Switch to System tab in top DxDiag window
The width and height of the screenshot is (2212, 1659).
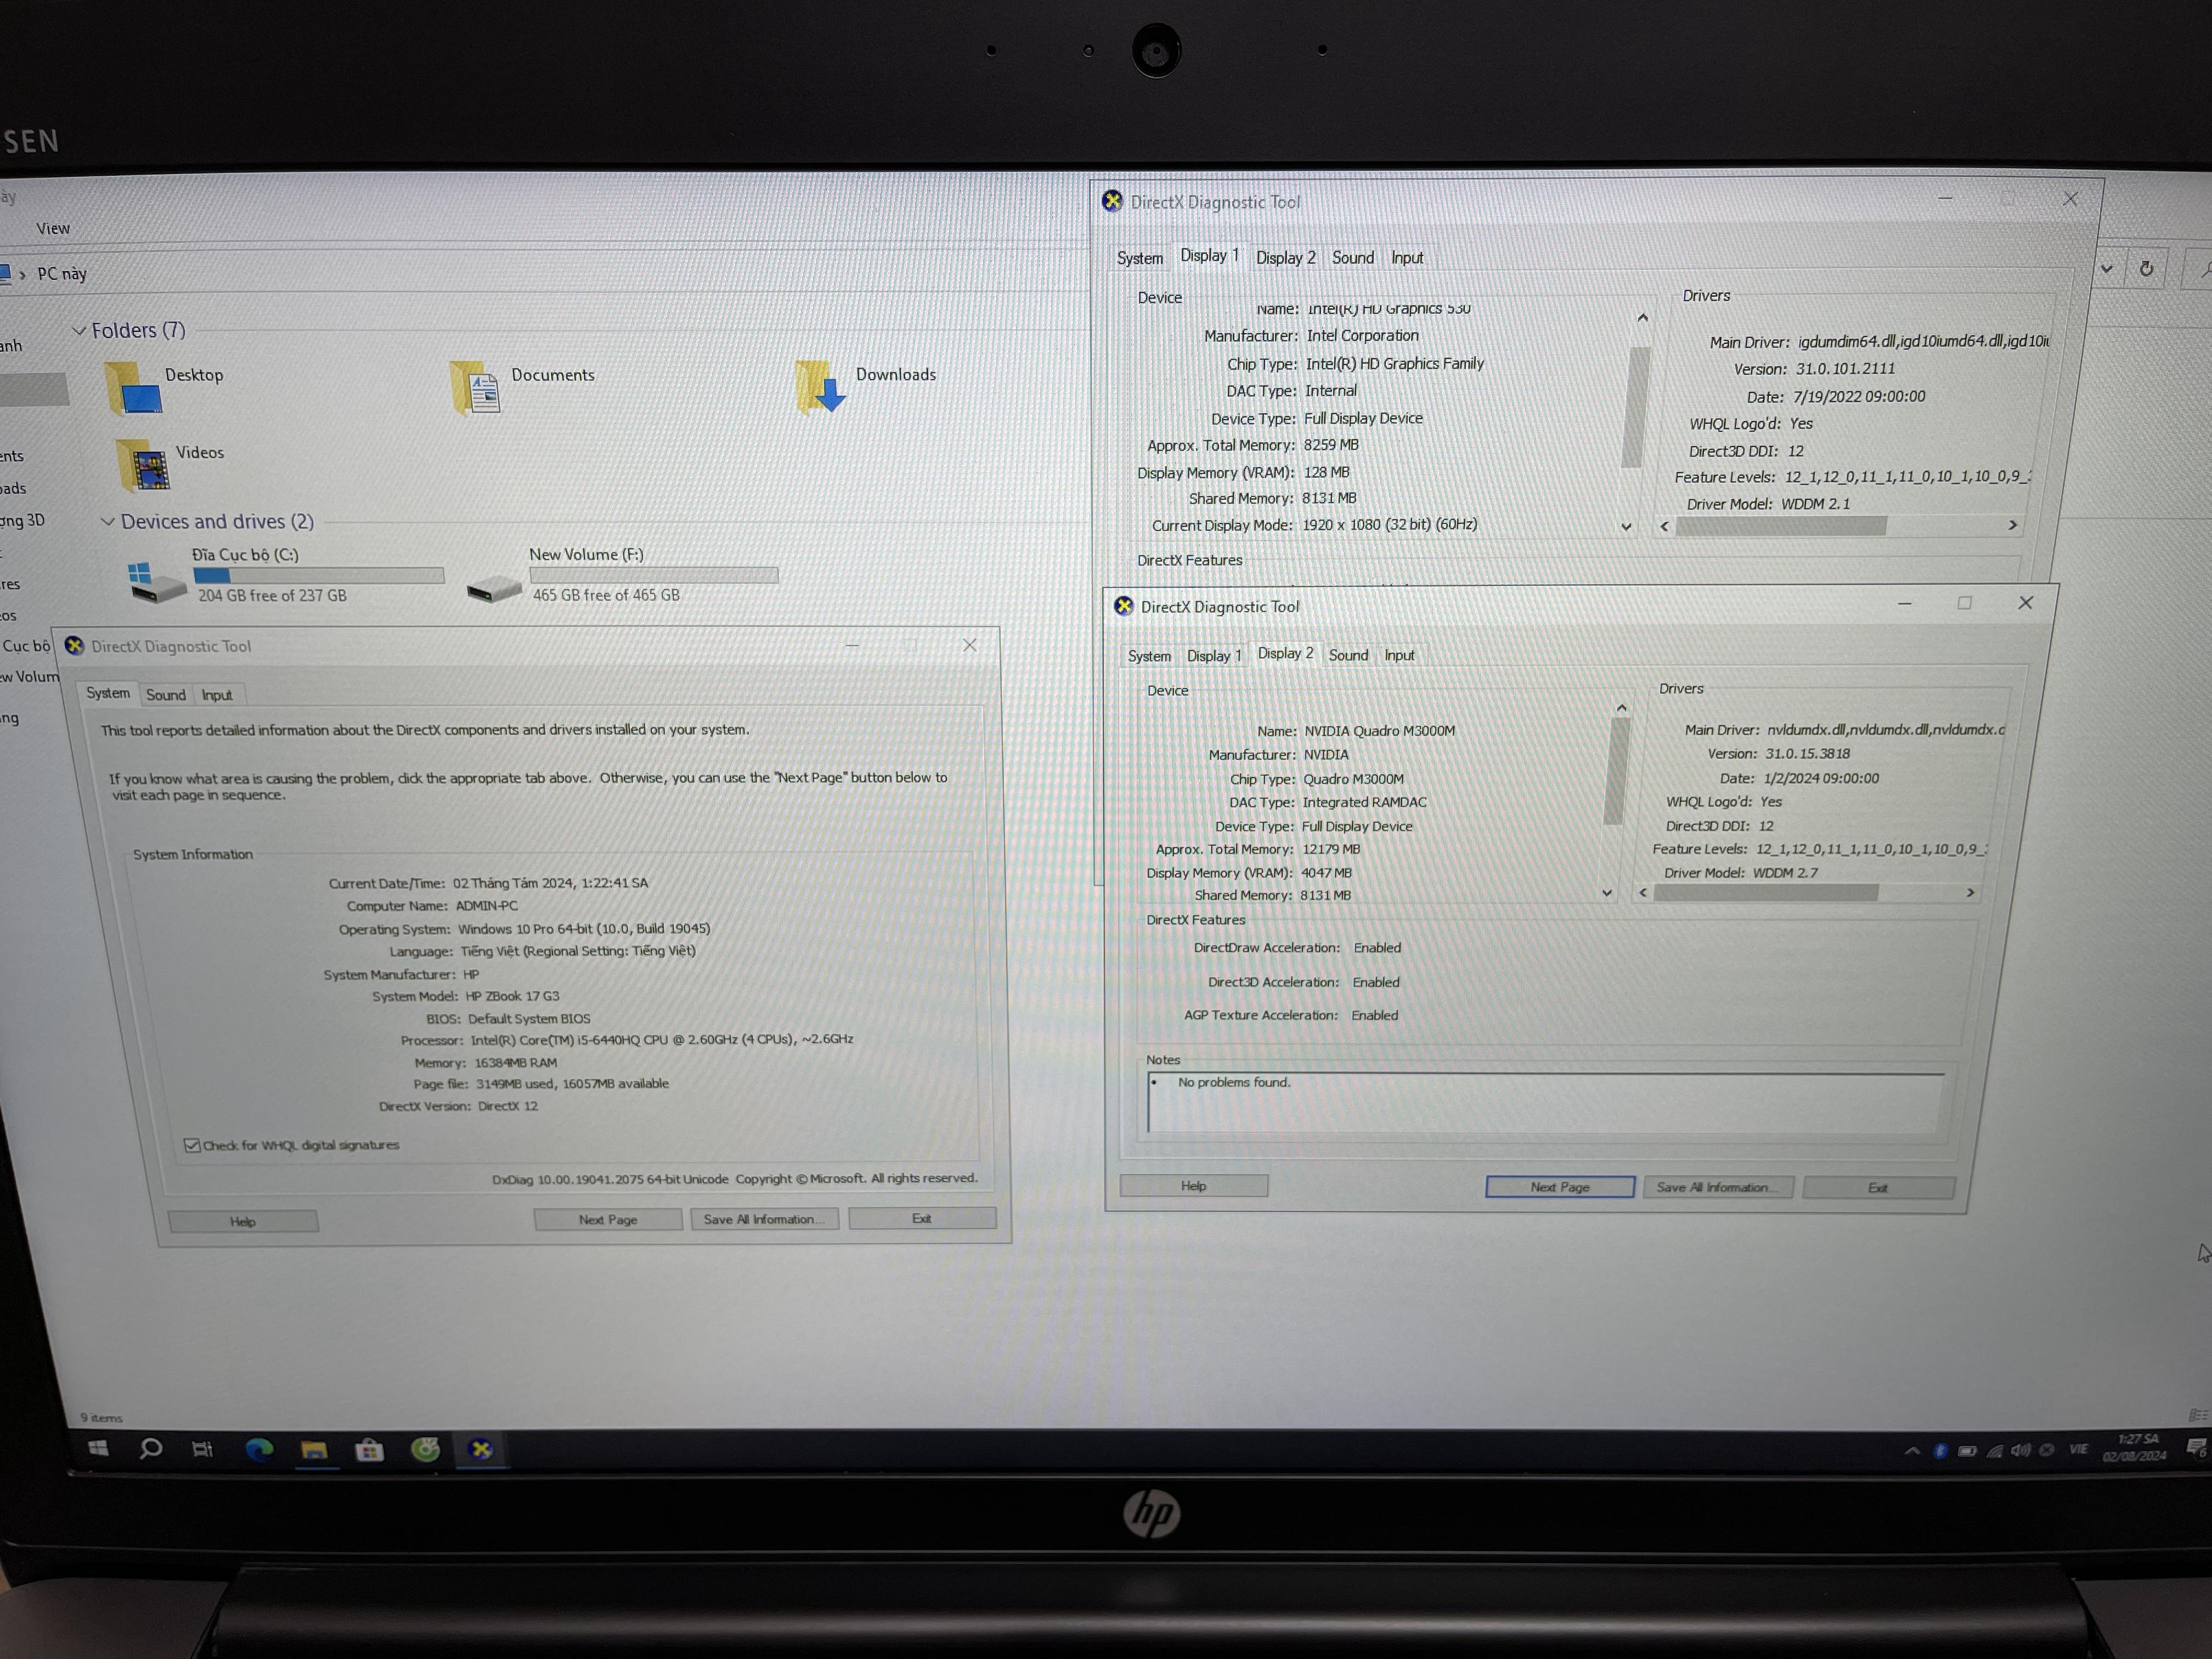(1140, 258)
